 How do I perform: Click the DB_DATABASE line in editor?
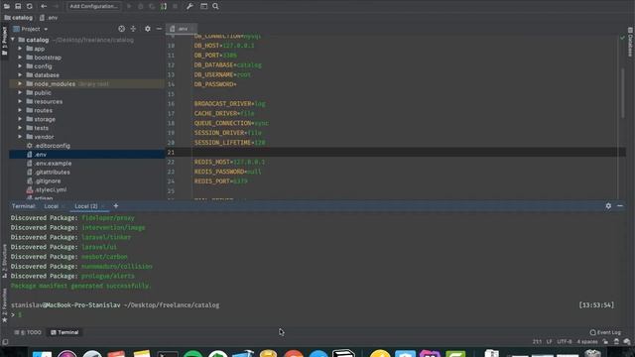(227, 65)
